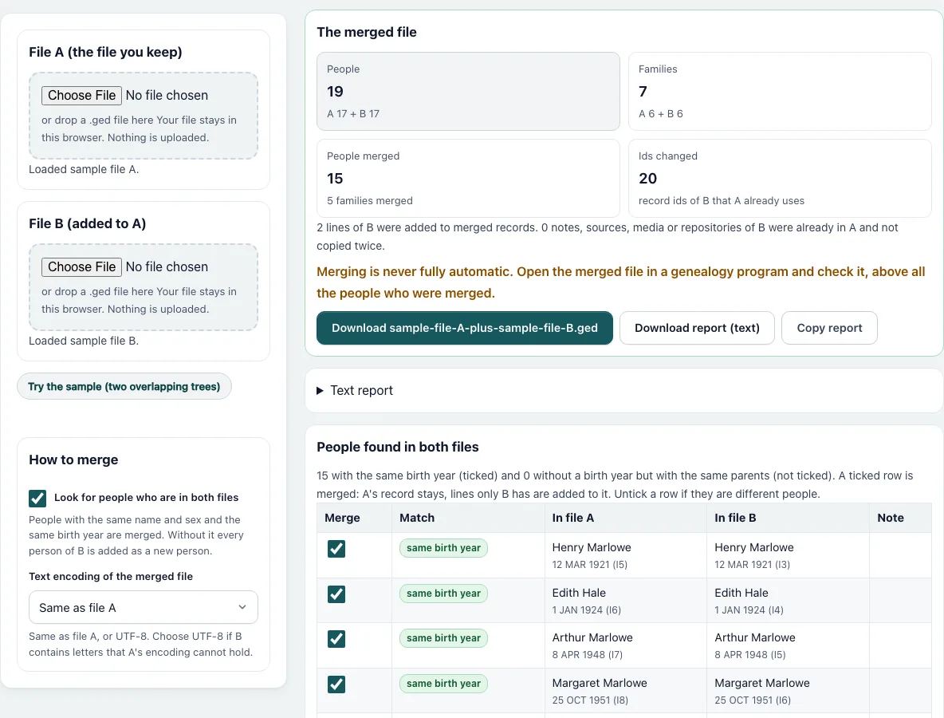
Task: Click '1 JAN 1924 (I4)' in file B
Action: 749,610
